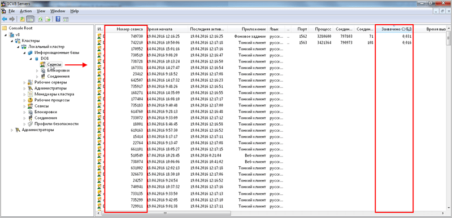The width and height of the screenshot is (452, 218).
Task: Click Захвачено СУБД value 0,031
Action: click(x=406, y=37)
